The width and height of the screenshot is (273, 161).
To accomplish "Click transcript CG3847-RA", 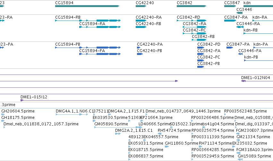I will (x=230, y=21).
